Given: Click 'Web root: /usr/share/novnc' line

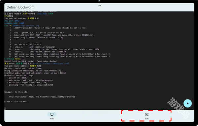Looking at the screenshot, I should (30, 80).
